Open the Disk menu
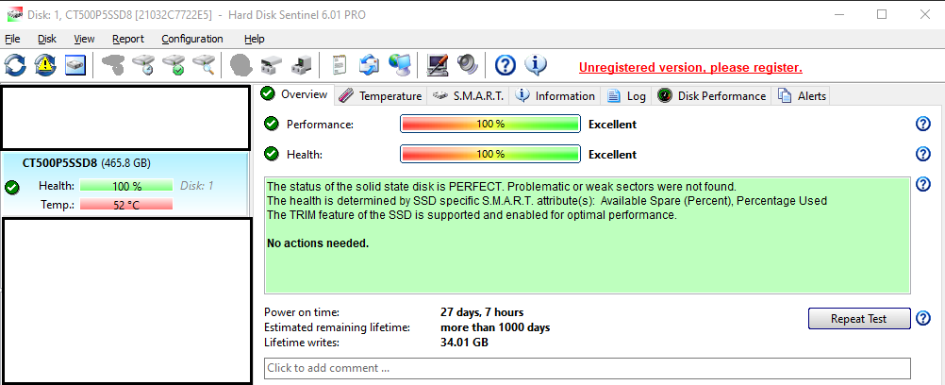 (x=47, y=39)
